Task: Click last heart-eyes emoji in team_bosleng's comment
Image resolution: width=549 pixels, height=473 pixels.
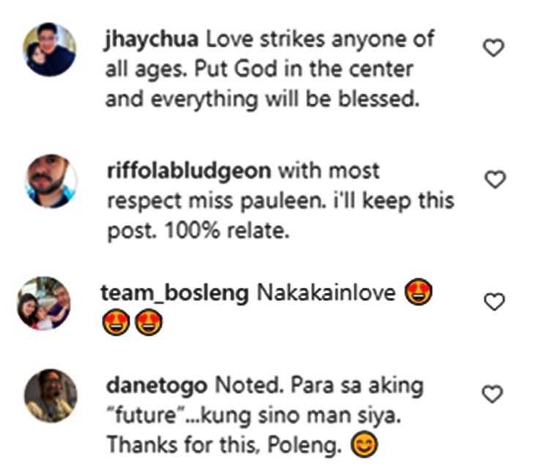Action: [x=149, y=322]
